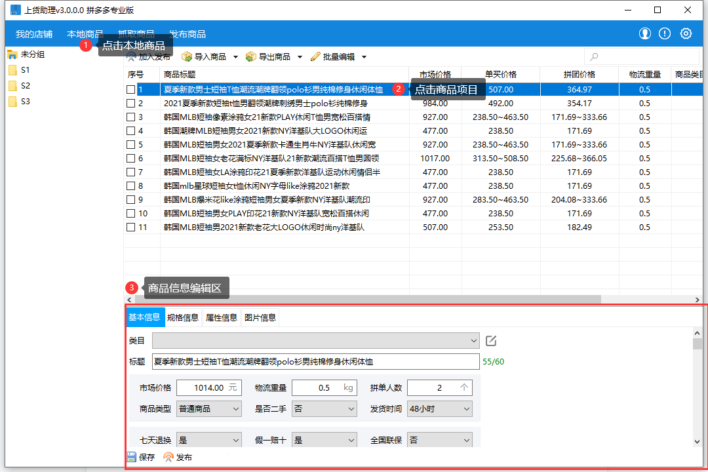Viewport: 708px width, 472px height.
Task: Select row 2 title '2021夏季新款短袖t恤男翻领潮牌刺绣男士polo衫纯棉修身'
Action: [265, 104]
